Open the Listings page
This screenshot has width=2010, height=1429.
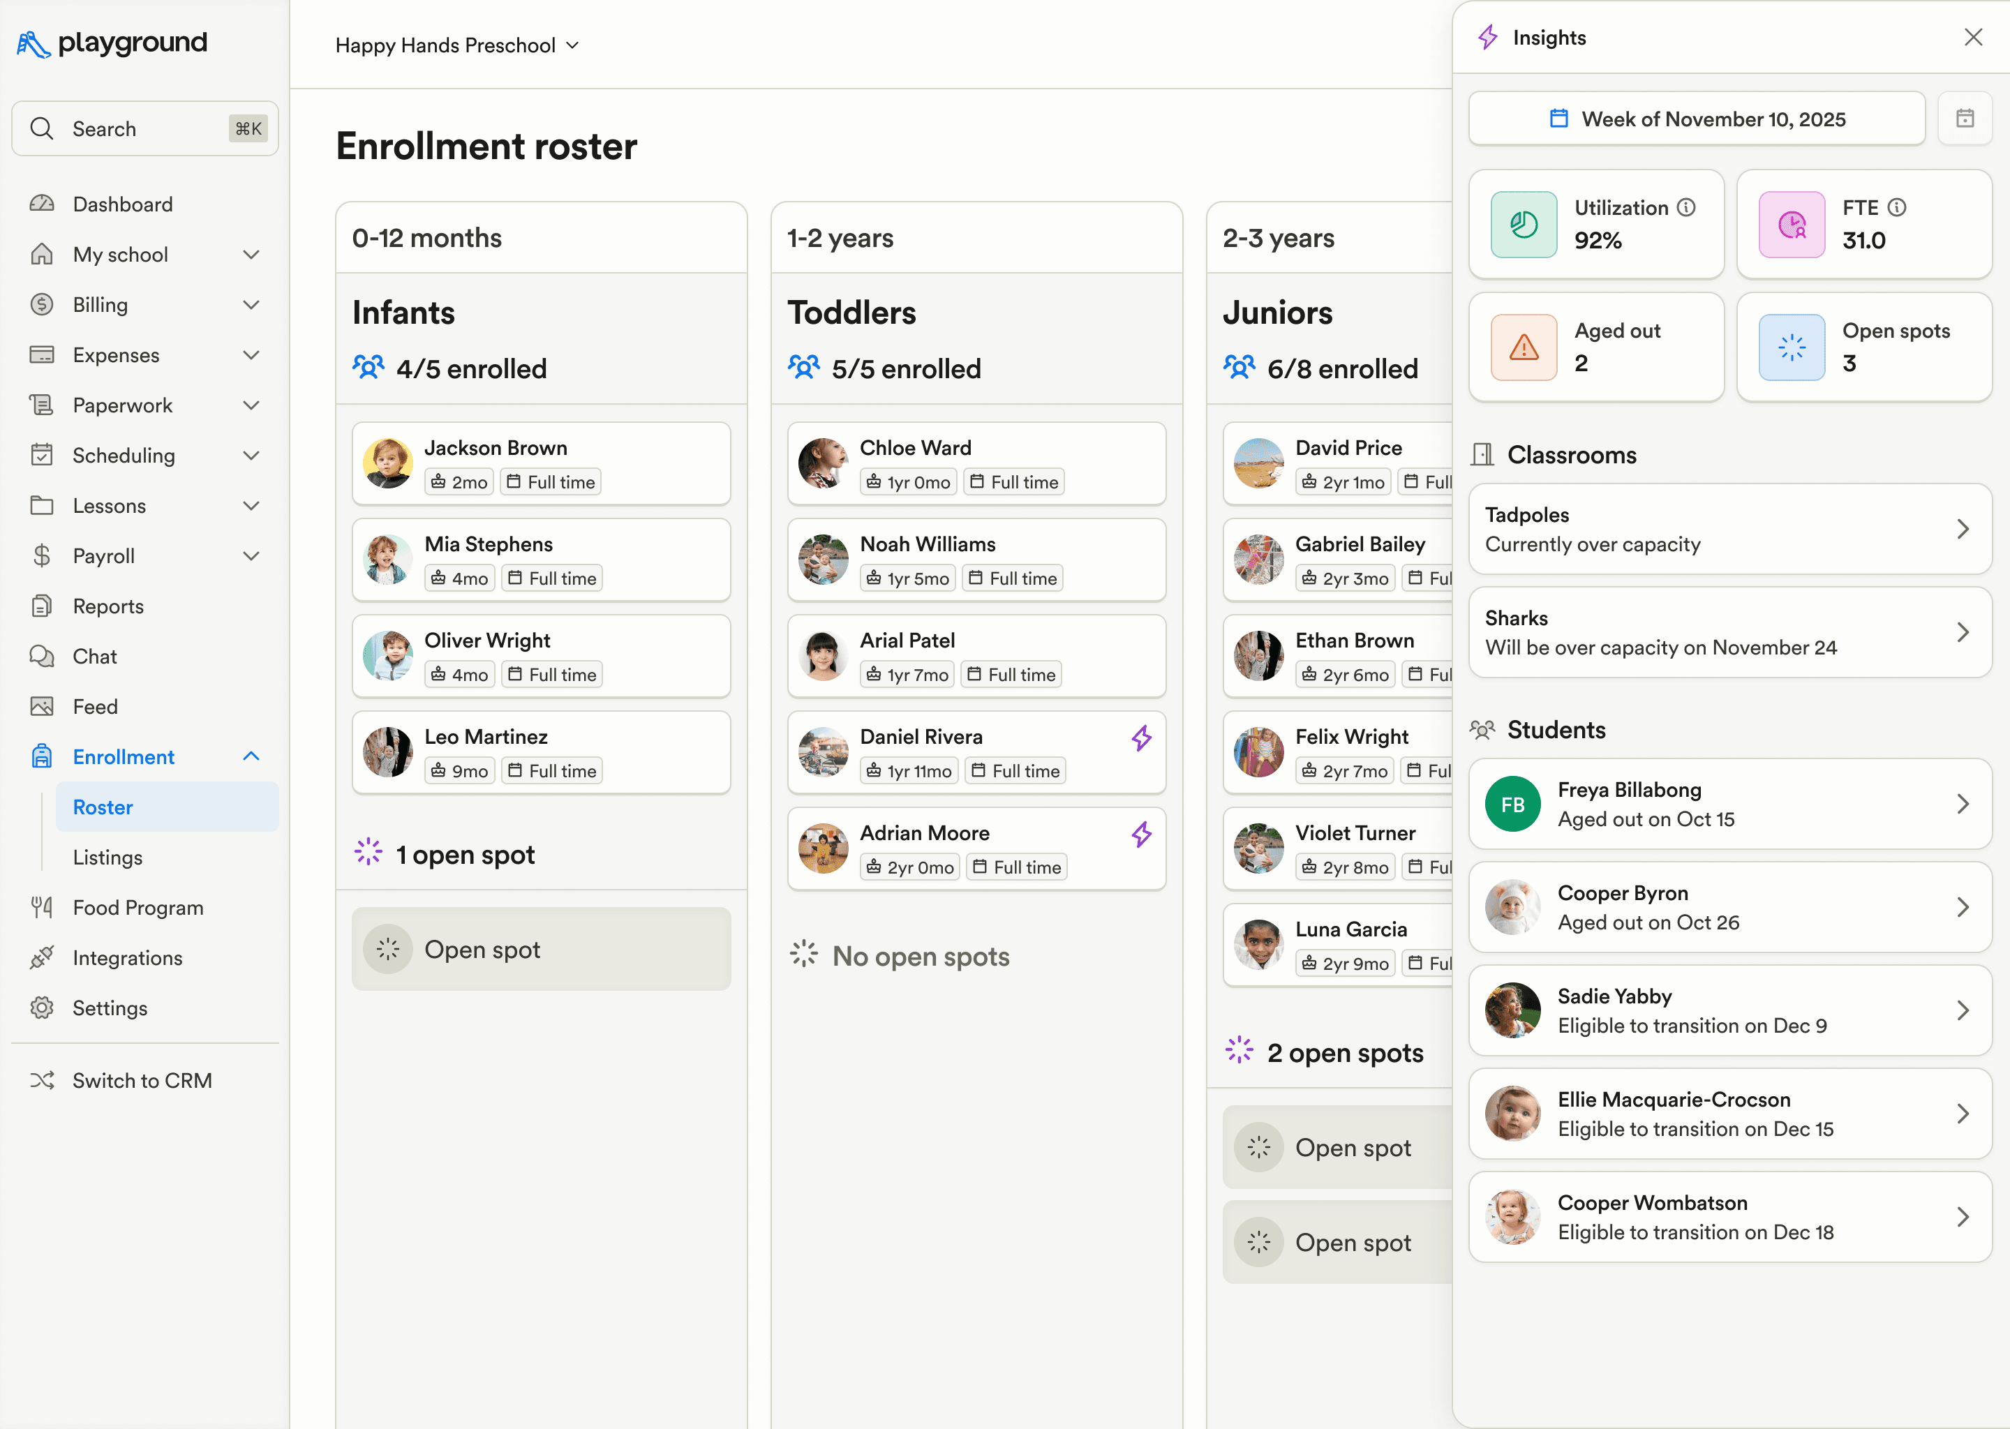(107, 857)
